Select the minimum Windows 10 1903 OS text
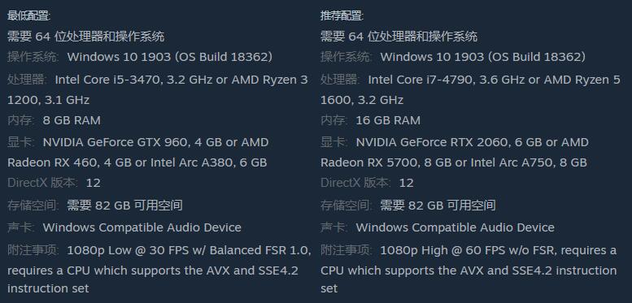Screen dimensions: 632x303 (x=170, y=57)
